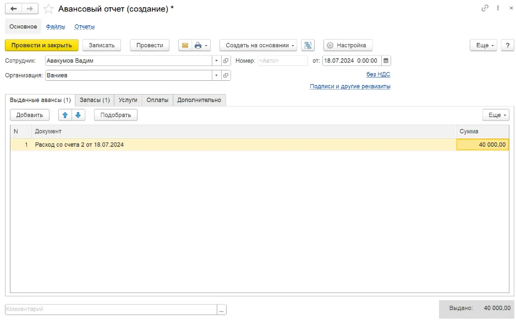Viewport: 516px width, 320px height.
Task: Switch to the Оплаты tab
Action: click(x=157, y=100)
